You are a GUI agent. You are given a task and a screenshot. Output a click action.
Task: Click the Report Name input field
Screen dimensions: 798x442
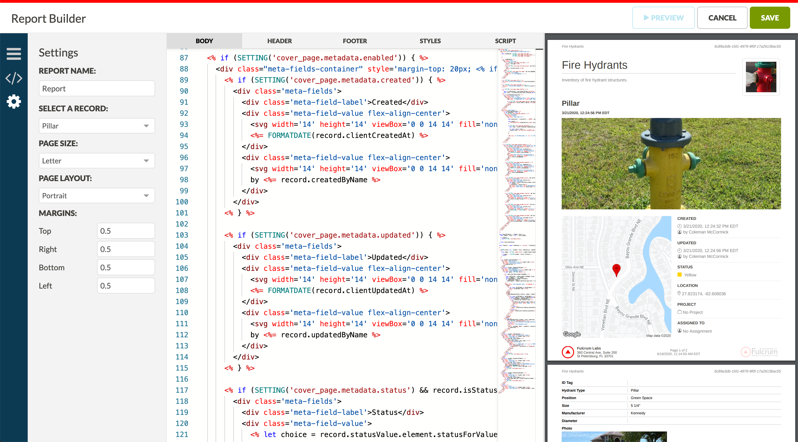pos(97,89)
